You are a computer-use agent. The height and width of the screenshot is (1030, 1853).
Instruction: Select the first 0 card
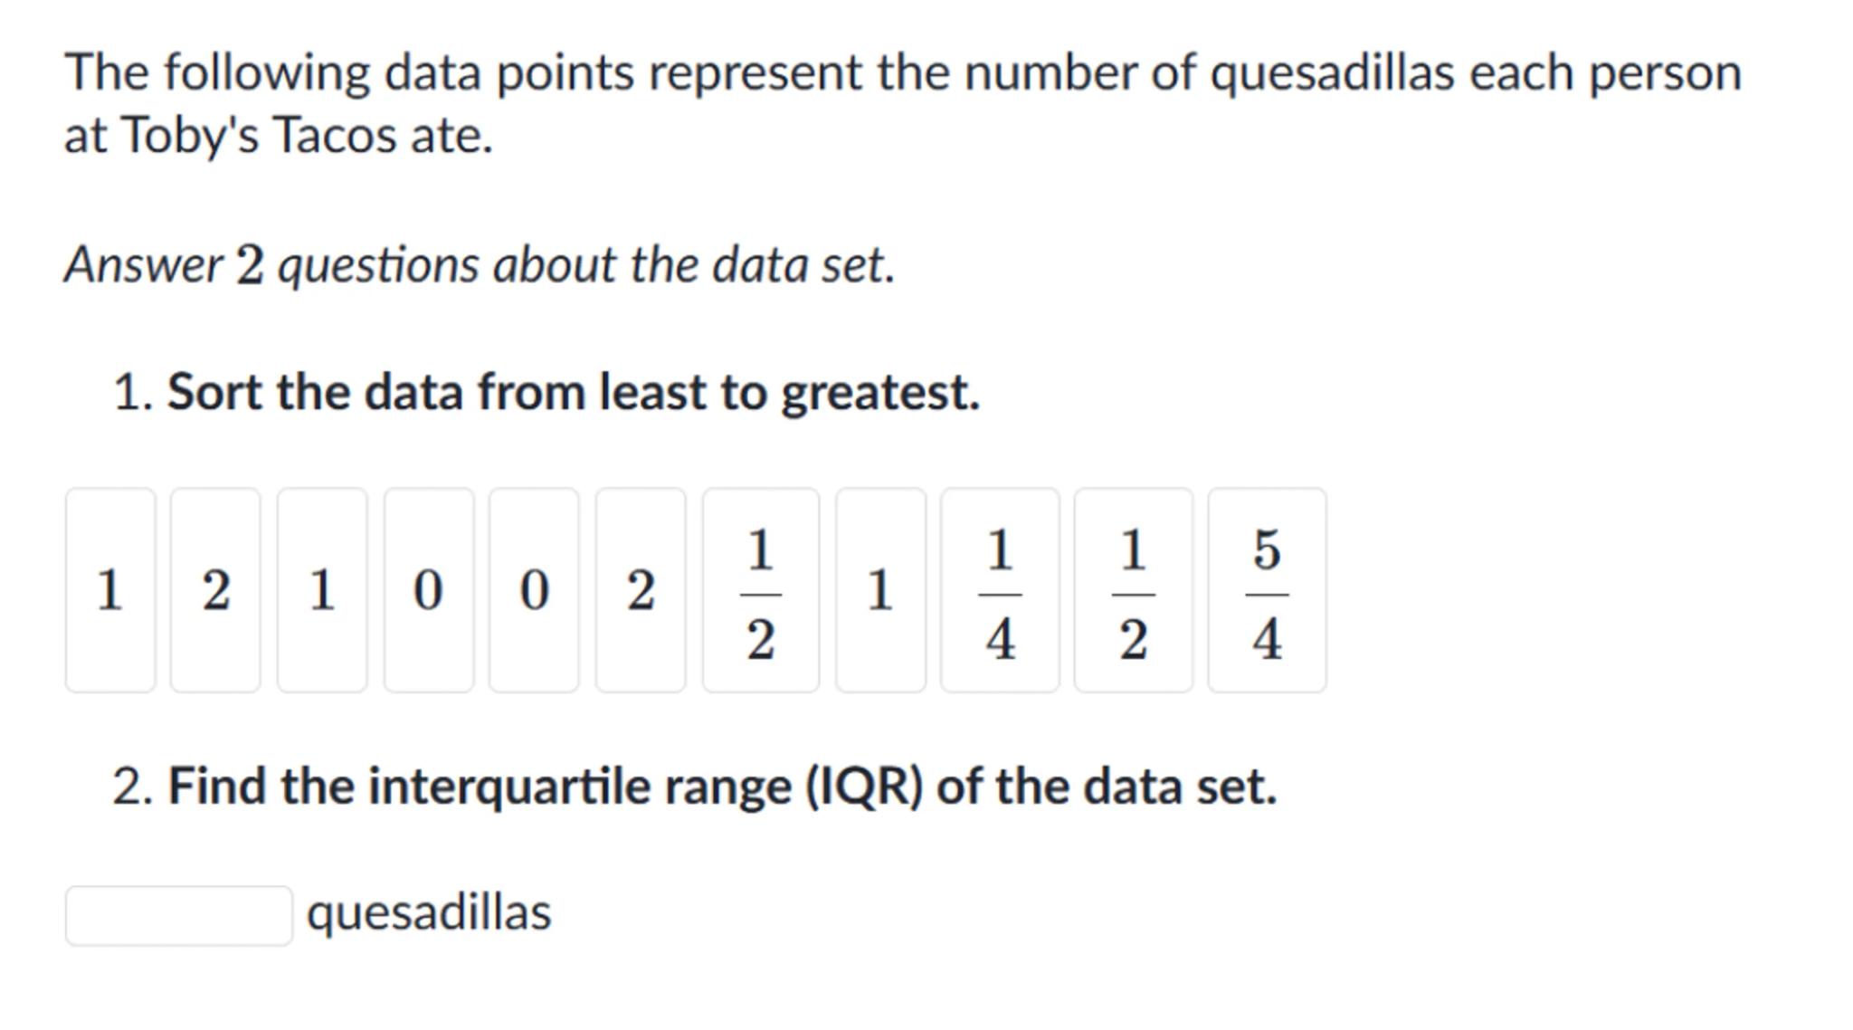(x=428, y=590)
